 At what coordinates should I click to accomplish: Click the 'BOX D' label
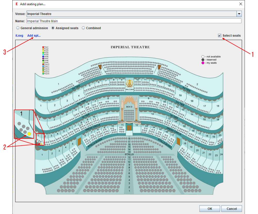[129, 107]
